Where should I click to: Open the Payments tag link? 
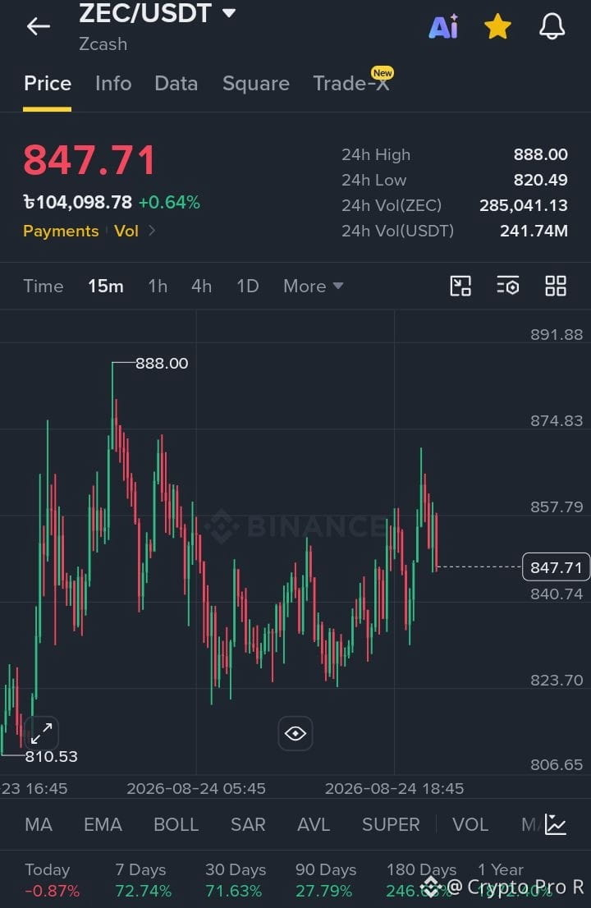coord(61,231)
